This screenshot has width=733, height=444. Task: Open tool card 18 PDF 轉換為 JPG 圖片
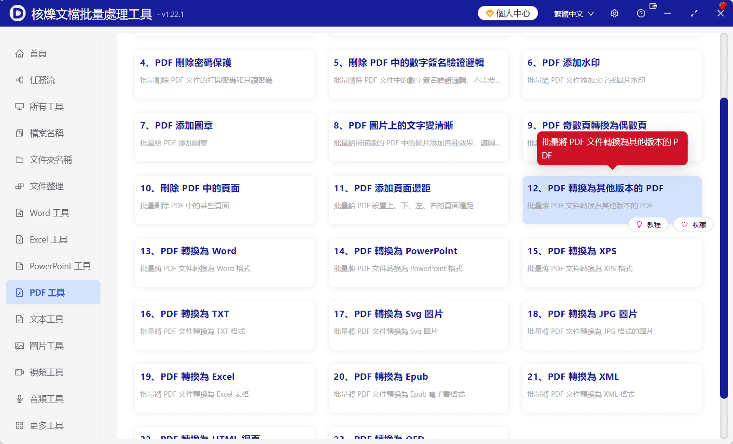[612, 326]
